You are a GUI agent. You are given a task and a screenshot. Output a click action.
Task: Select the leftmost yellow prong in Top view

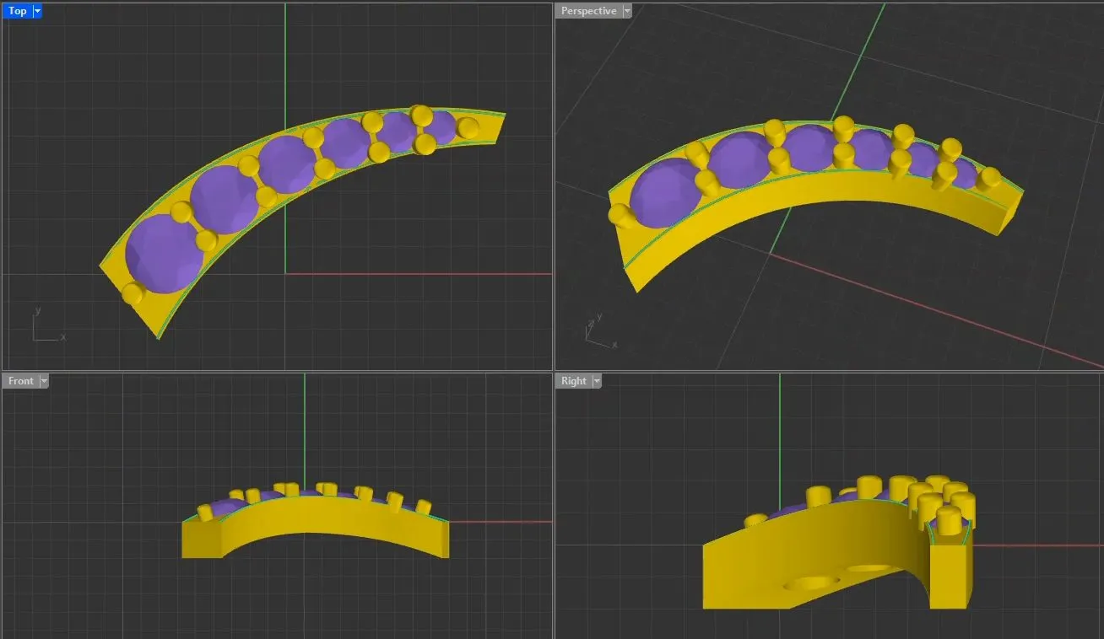point(132,293)
